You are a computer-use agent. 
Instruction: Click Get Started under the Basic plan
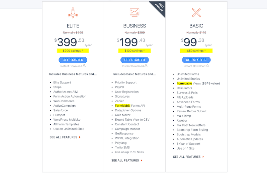pos(196,60)
